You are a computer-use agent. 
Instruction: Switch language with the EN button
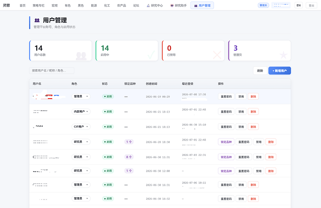[x=299, y=5]
